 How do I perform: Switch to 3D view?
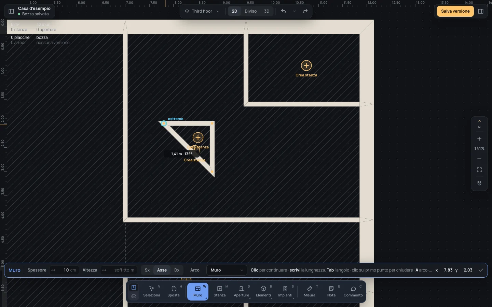click(x=267, y=11)
